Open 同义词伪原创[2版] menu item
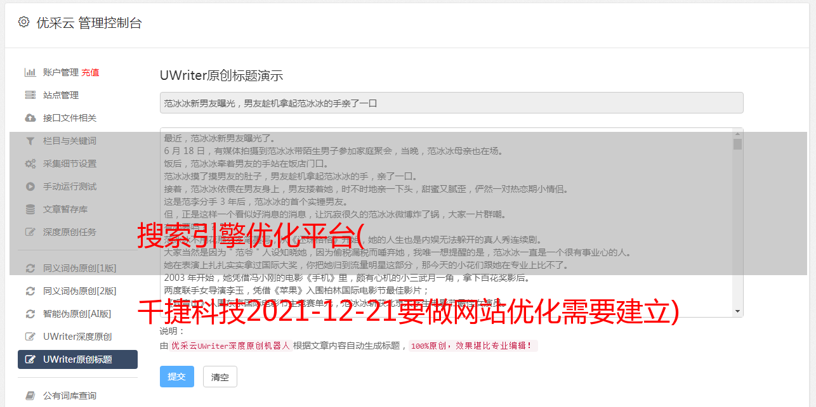This screenshot has width=816, height=407. pyautogui.click(x=79, y=291)
